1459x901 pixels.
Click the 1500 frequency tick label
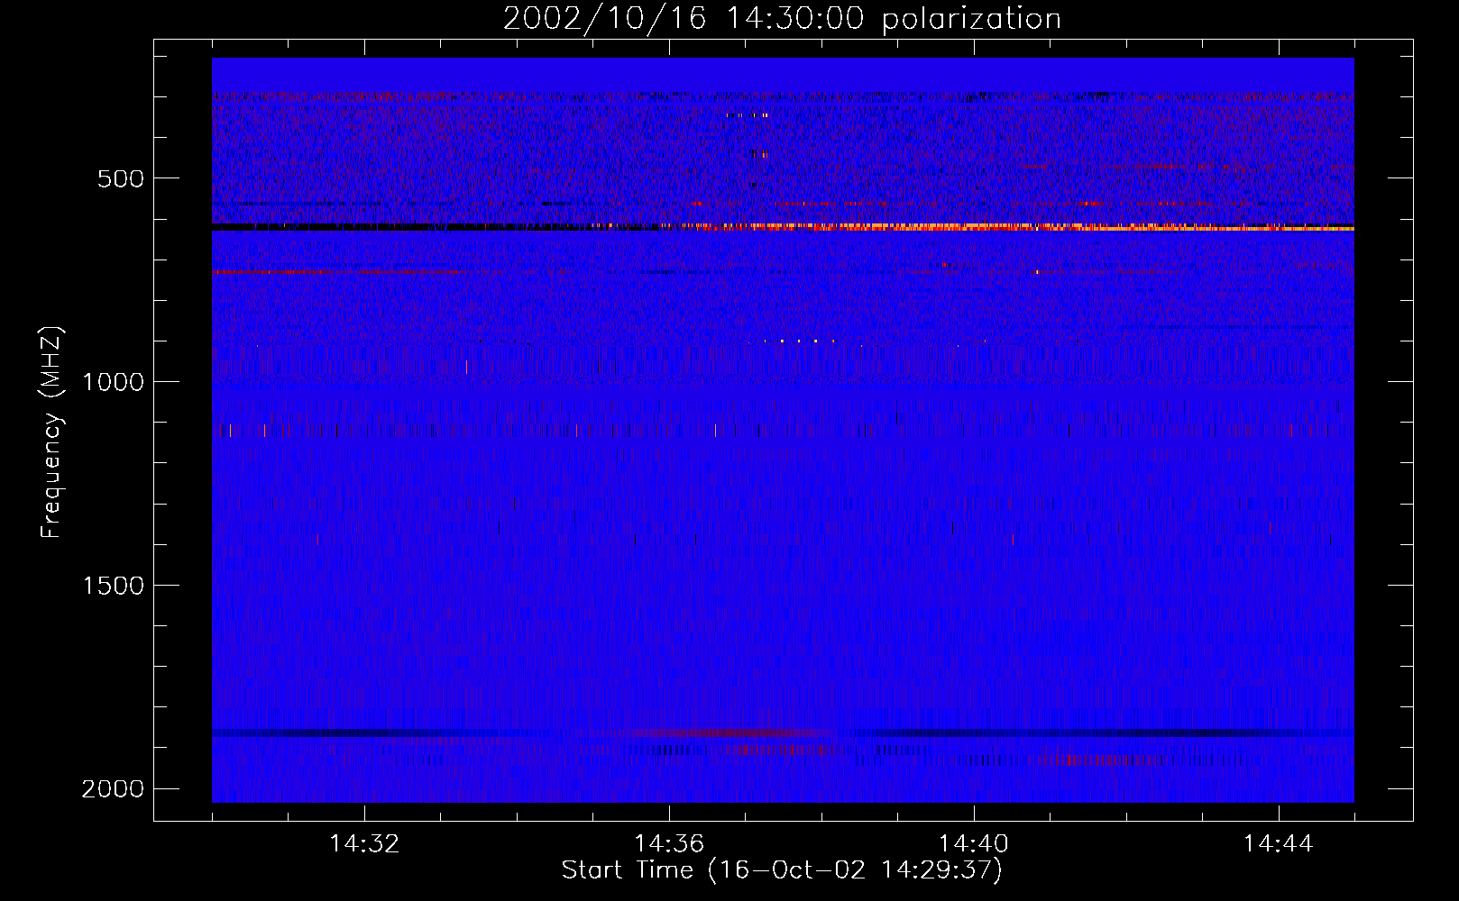pos(113,586)
